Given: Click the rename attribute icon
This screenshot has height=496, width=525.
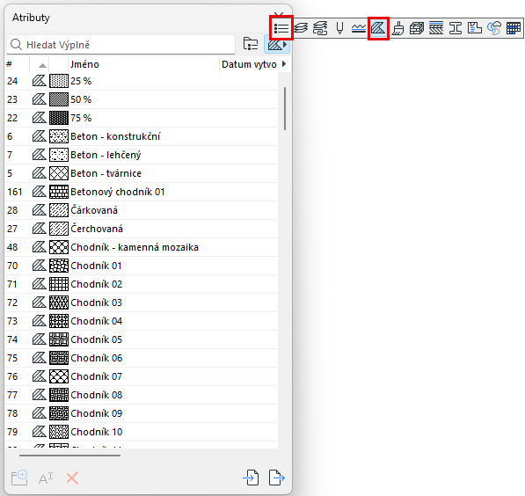Looking at the screenshot, I should pos(46,478).
